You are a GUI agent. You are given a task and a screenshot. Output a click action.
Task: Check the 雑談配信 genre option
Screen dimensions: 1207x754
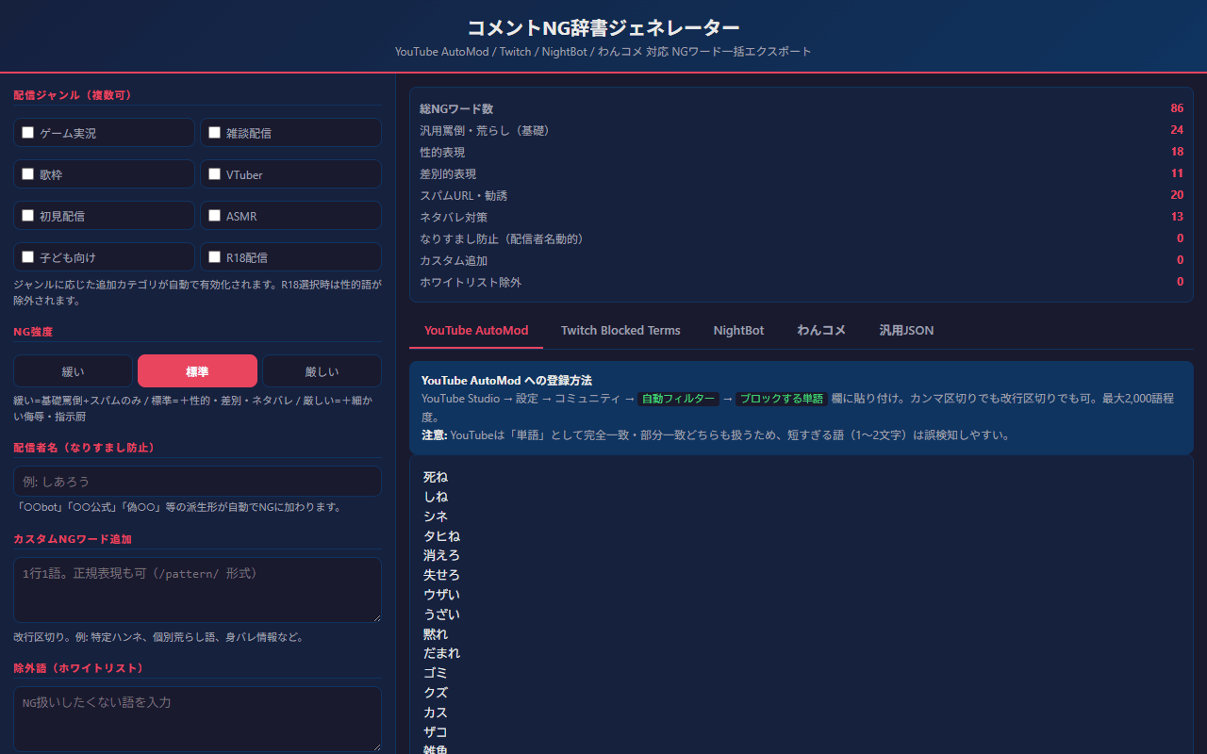click(215, 133)
